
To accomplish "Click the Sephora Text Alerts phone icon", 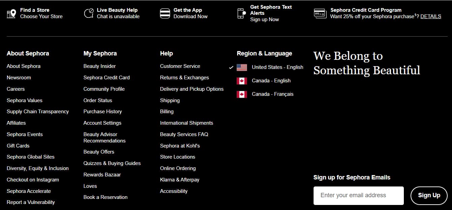I will pos(241,13).
